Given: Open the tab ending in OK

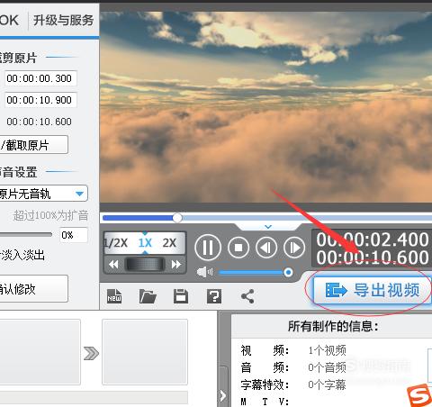Looking at the screenshot, I should (x=10, y=21).
